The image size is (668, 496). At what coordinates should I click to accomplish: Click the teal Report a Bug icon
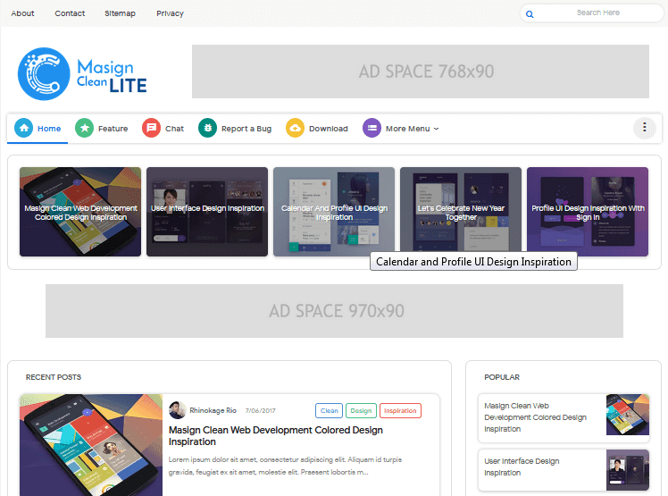click(x=207, y=128)
